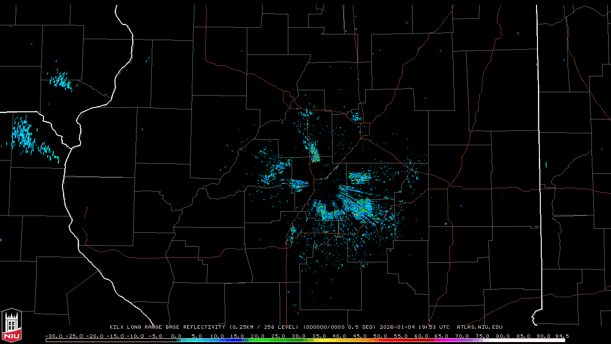
Task: Click the 94.5 dBZ scale label
Action: point(561,336)
